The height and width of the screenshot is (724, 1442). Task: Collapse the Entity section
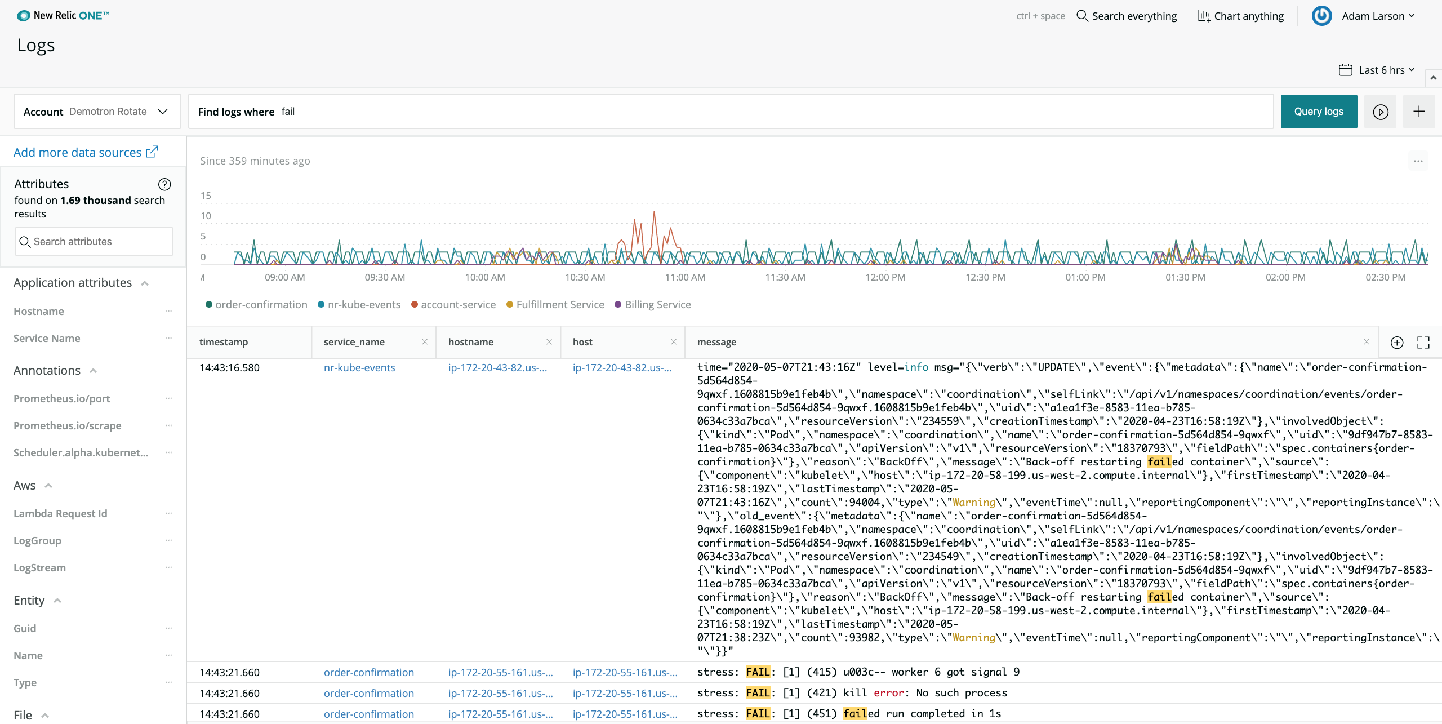57,600
